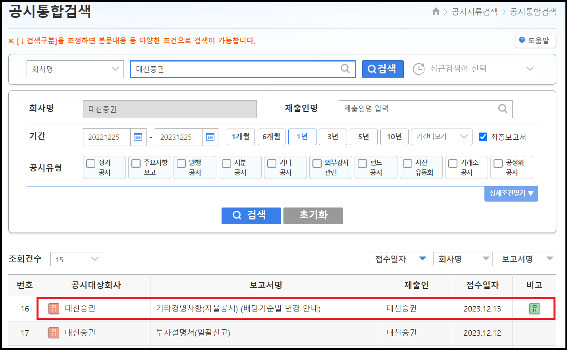
Task: Check the 거래소공시 disclosure type
Action: coord(453,163)
